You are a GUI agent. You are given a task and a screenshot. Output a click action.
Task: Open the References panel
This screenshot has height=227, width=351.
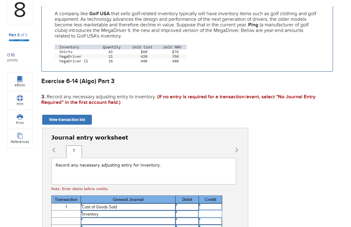(x=20, y=138)
